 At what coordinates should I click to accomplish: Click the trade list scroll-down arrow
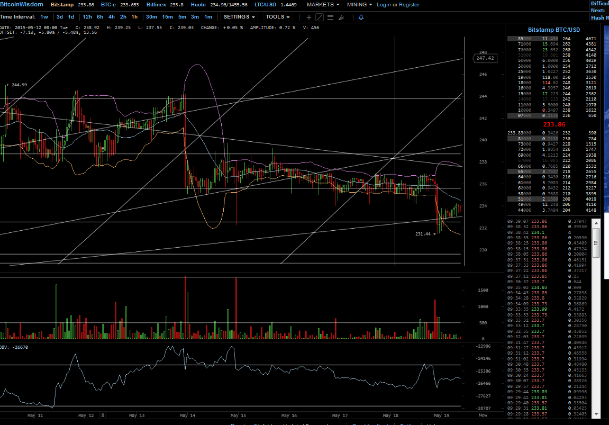point(596,414)
